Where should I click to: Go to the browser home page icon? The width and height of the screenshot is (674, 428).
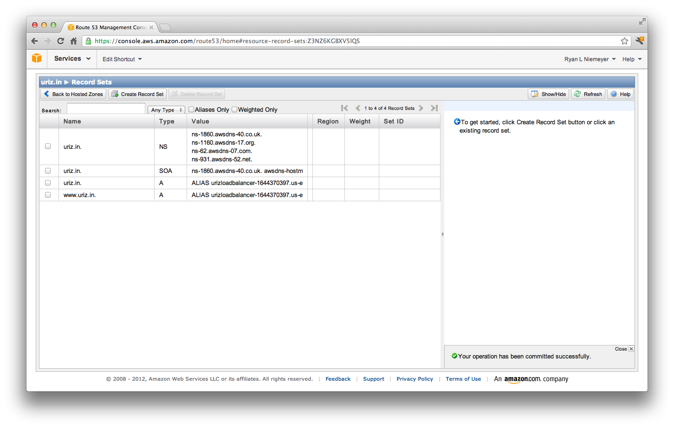pos(73,41)
